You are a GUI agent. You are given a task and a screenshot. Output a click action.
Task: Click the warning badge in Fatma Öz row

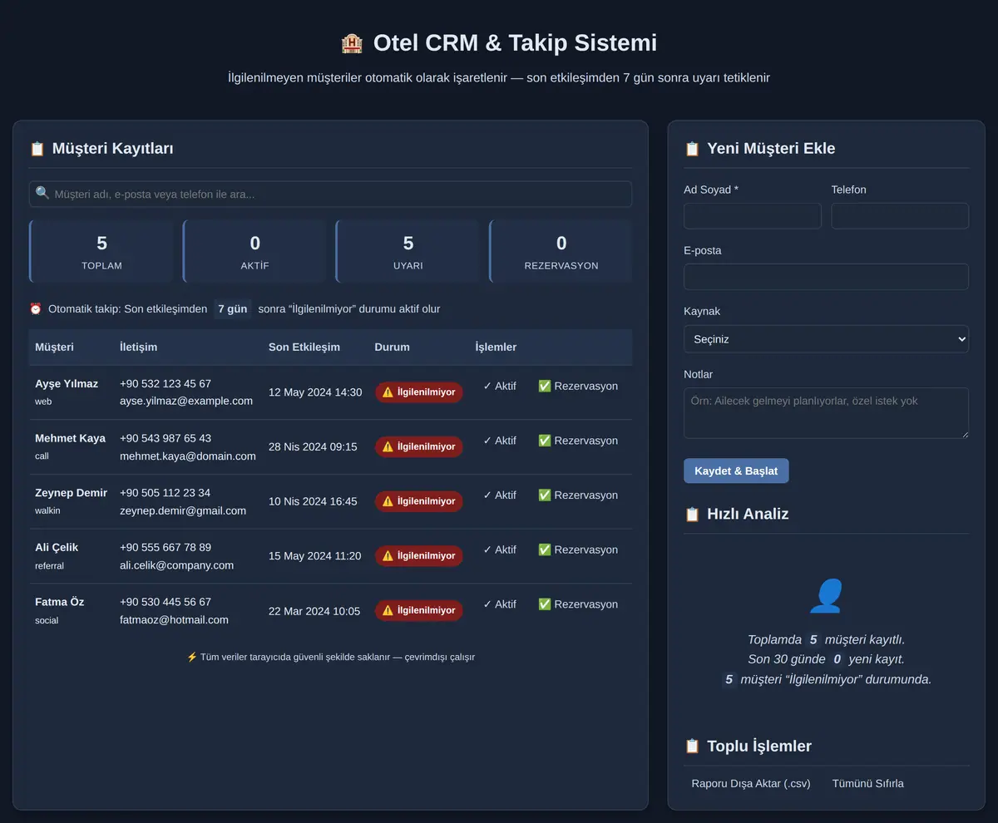(419, 610)
